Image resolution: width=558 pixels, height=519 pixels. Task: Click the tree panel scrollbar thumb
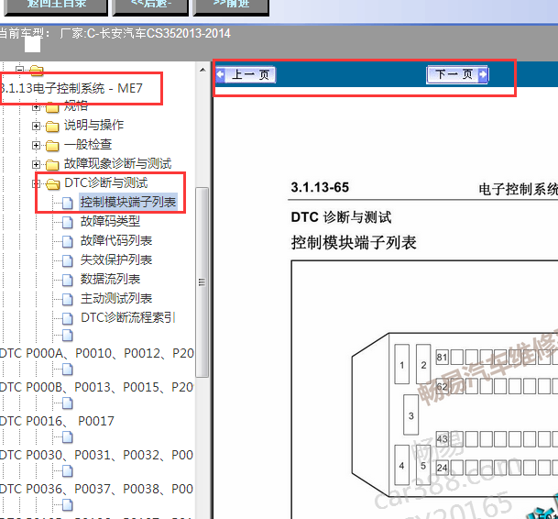202,282
